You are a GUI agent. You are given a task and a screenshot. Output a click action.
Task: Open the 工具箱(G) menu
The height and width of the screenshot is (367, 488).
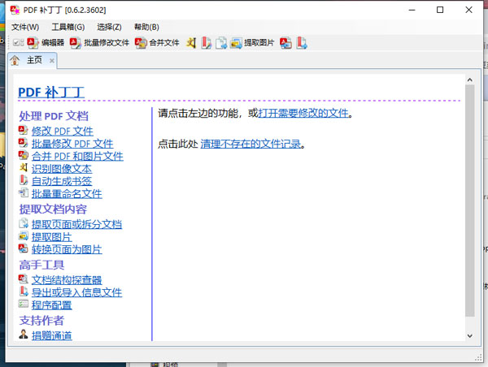point(68,27)
